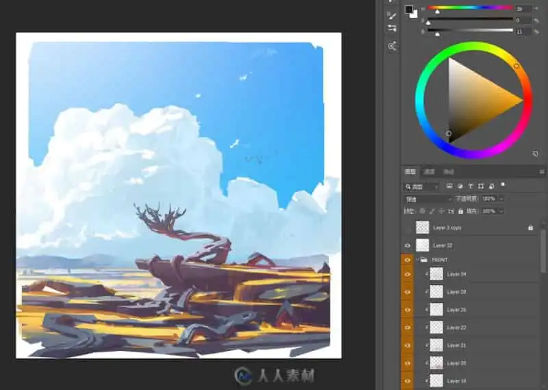Click the white background color swatch

point(414,14)
